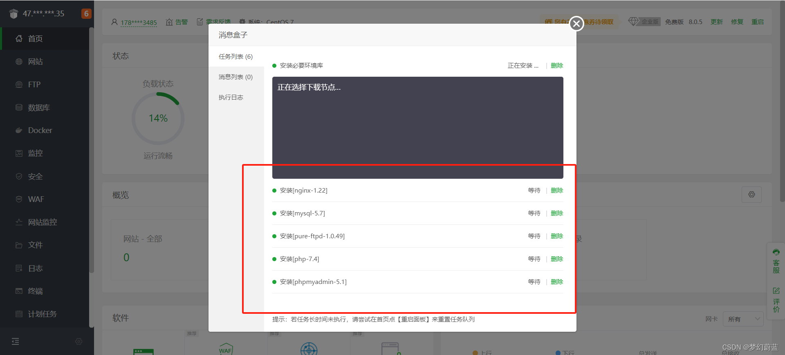Click the 企业版 enterprise diamond badge
Viewport: 785px width, 355px height.
644,22
